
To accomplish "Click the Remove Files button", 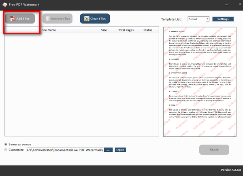I will coord(58,19).
